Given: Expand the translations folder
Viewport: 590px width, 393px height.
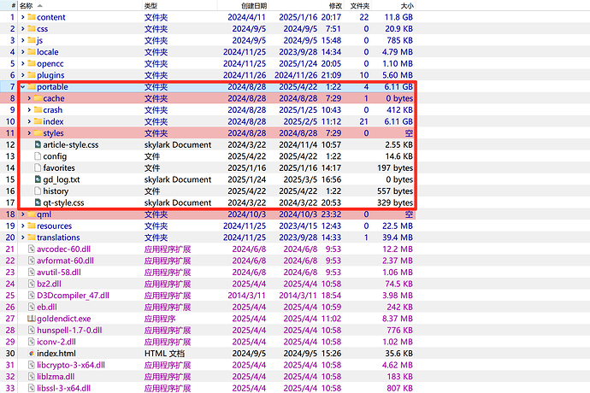Looking at the screenshot, I should 22,238.
